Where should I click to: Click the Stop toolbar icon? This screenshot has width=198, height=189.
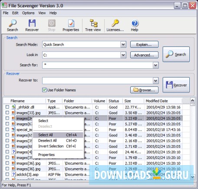52,23
